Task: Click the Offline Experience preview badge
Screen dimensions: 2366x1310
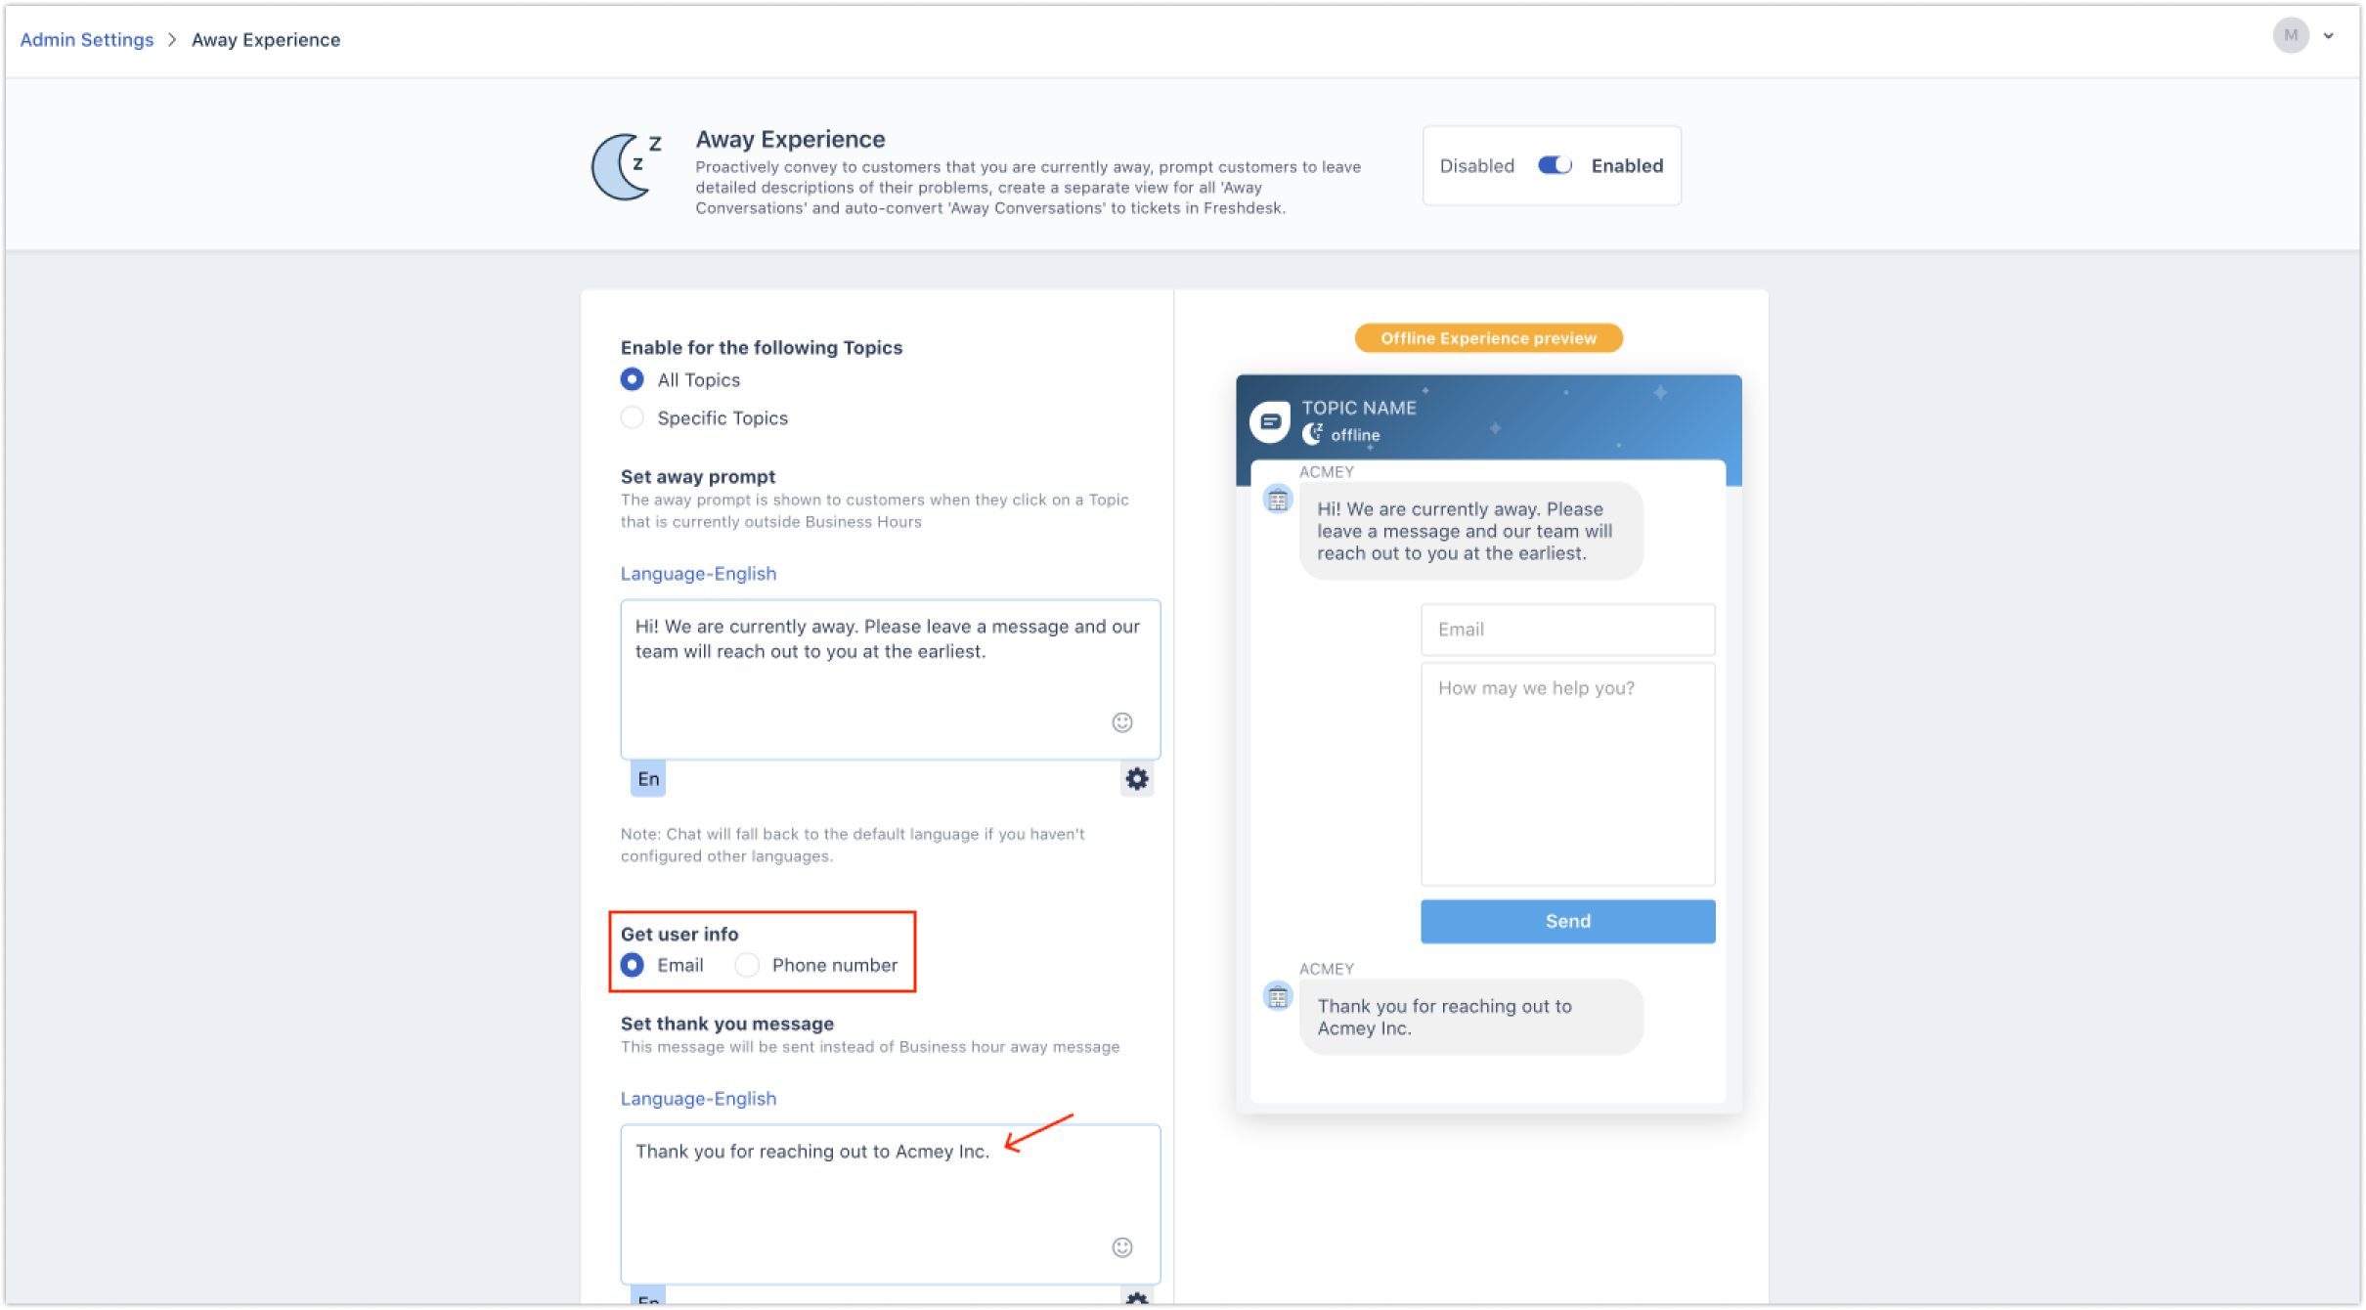Action: coord(1488,338)
